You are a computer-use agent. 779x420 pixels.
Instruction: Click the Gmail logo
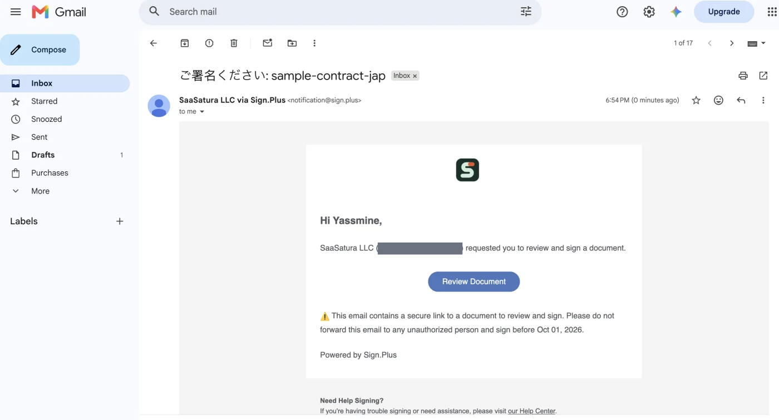click(59, 12)
